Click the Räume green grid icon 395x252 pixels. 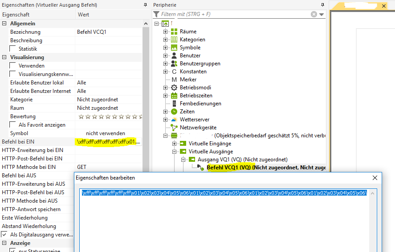(x=174, y=32)
